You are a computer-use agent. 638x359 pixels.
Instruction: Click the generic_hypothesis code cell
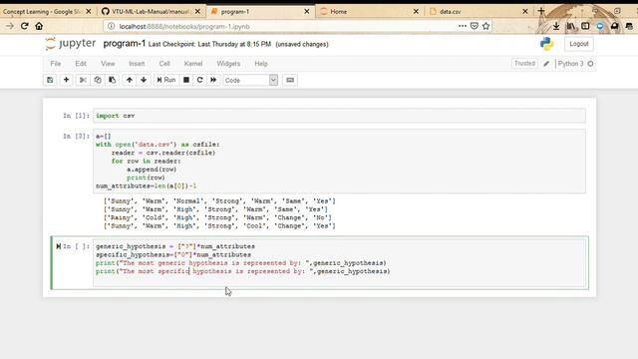[x=339, y=262]
